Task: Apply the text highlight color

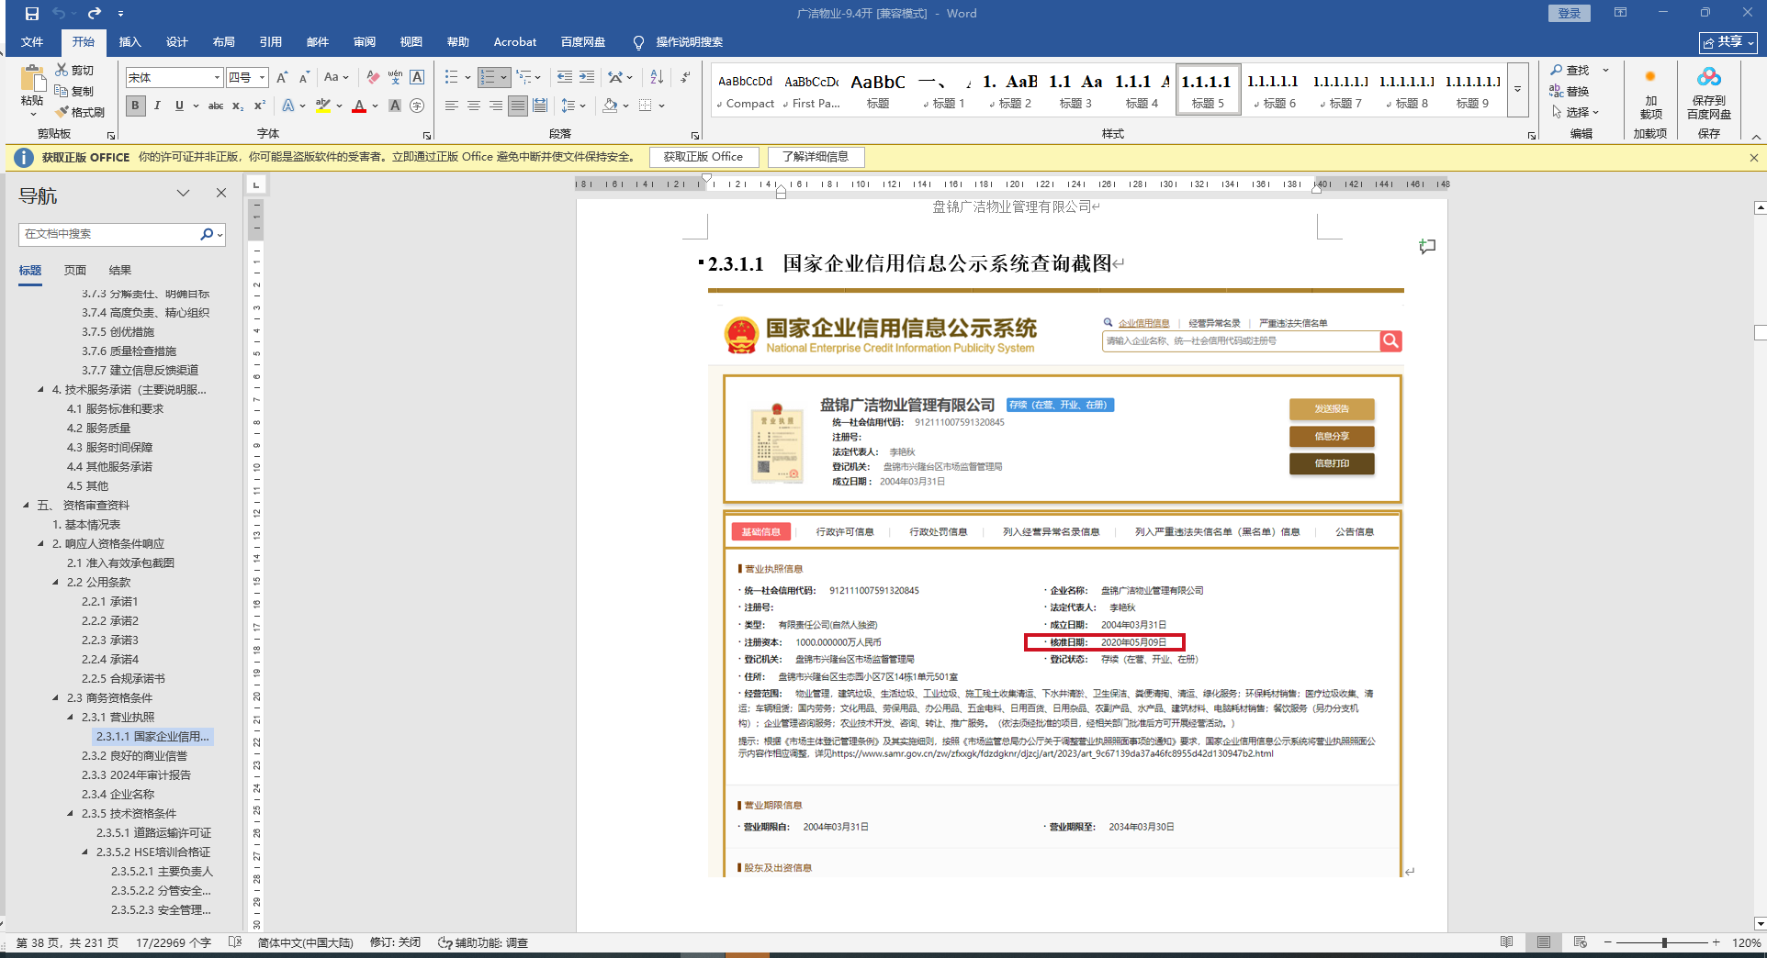Action: [x=322, y=106]
